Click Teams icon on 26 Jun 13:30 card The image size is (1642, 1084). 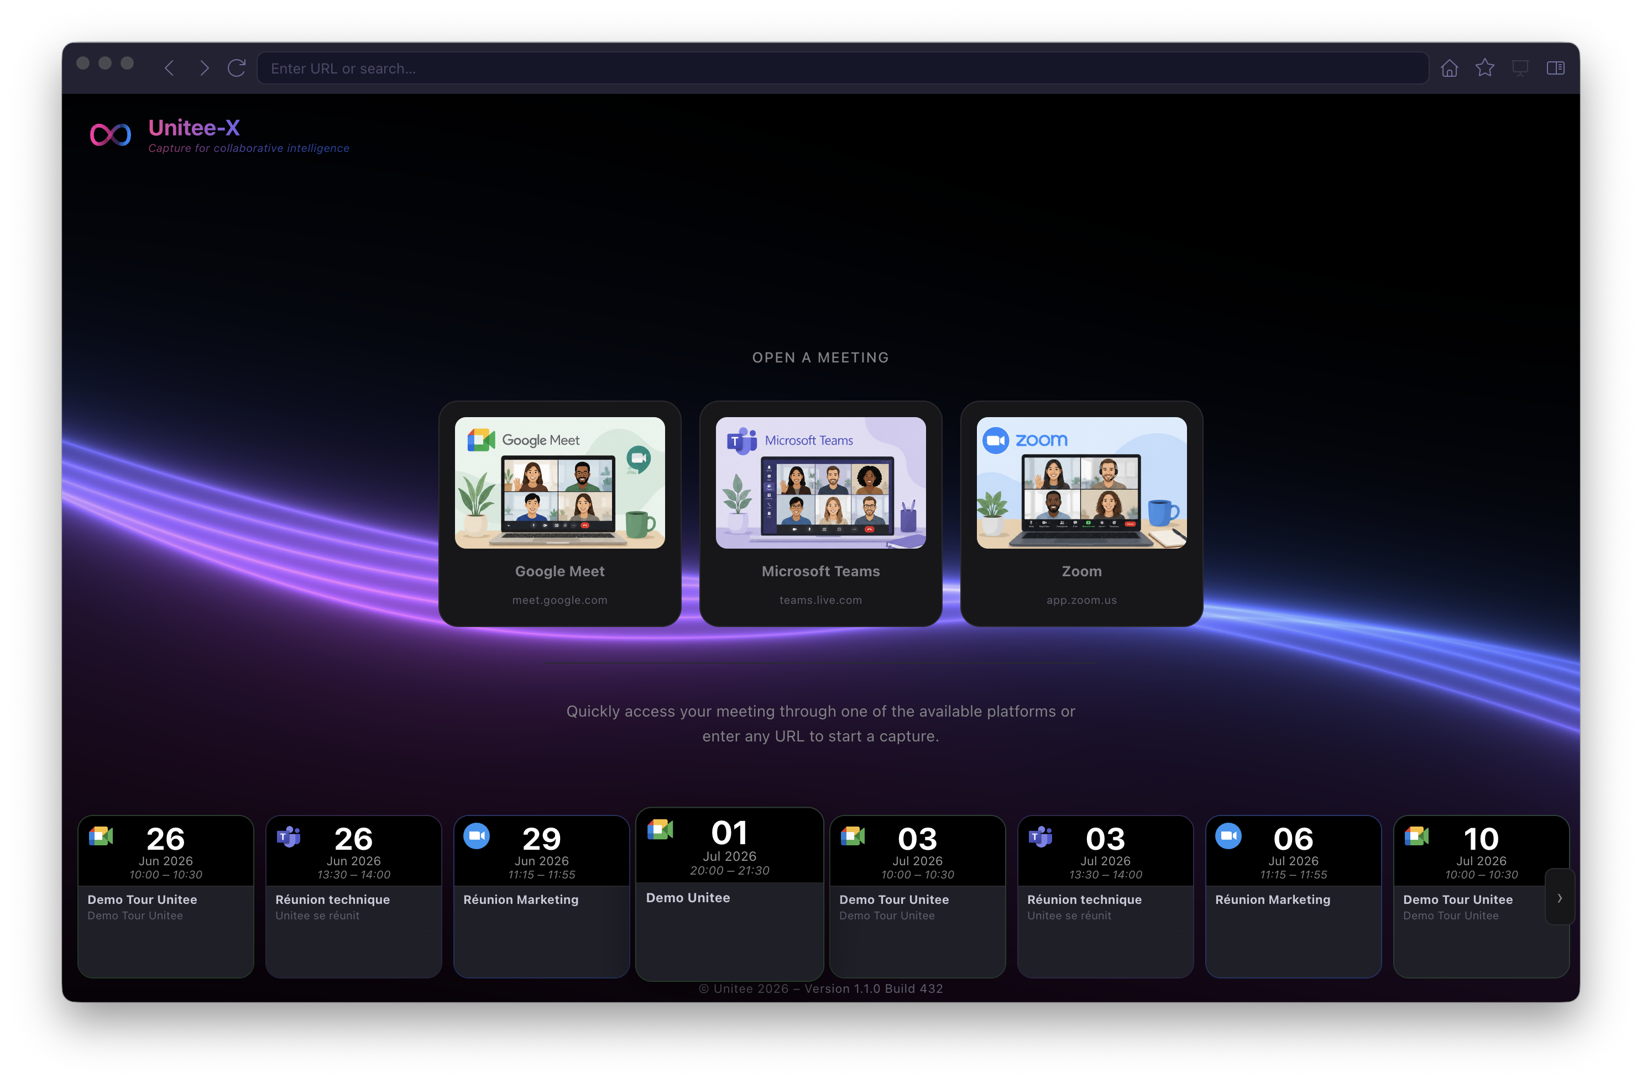tap(289, 836)
